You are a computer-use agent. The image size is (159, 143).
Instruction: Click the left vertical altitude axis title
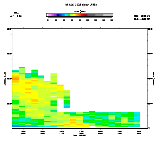pyautogui.click(x=5, y=78)
